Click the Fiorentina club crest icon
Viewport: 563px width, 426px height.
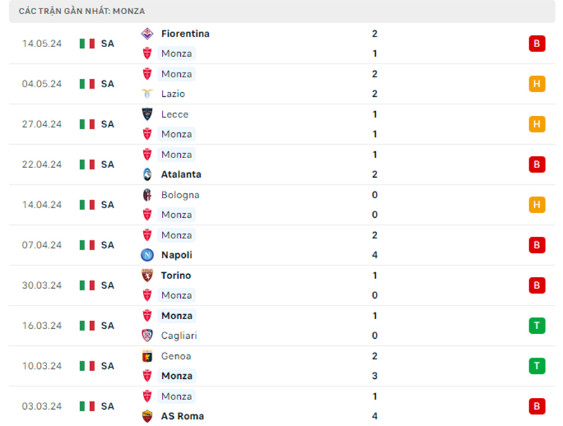point(148,34)
